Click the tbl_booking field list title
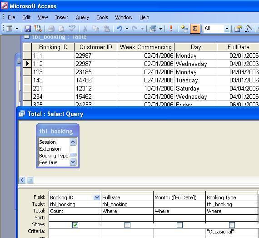Screen dimensions: 259x238 pyautogui.click(x=56, y=131)
